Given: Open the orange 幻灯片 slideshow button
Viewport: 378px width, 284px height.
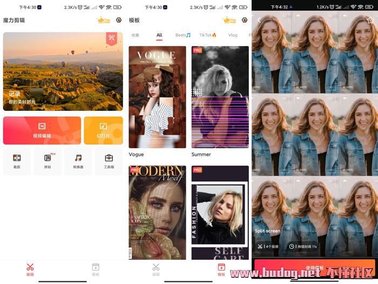Looking at the screenshot, I should tap(104, 130).
